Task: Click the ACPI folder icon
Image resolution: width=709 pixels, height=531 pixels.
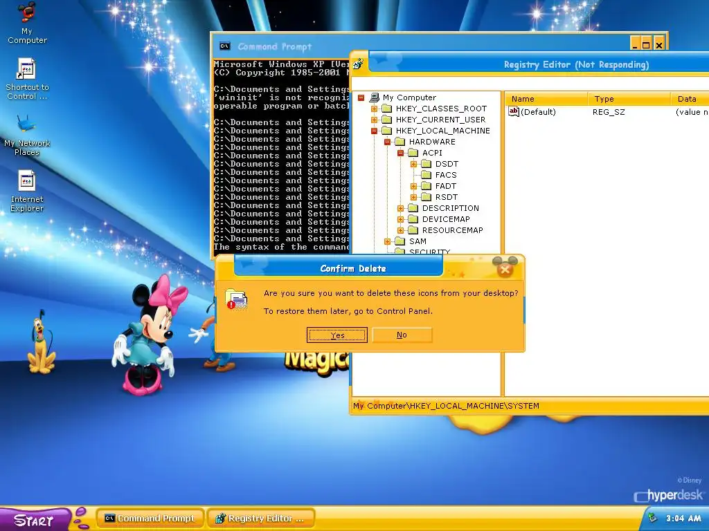Action: (413, 153)
